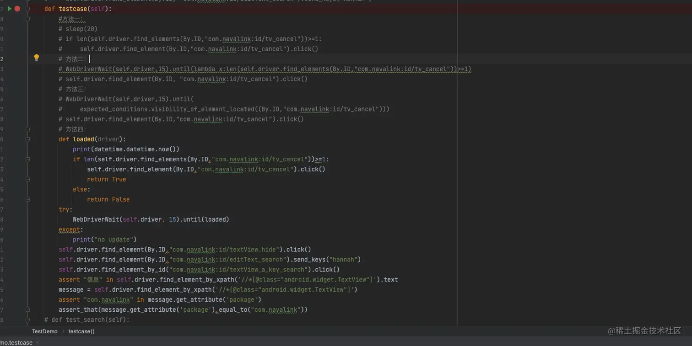Open the yellow light bulb quick-fix

[x=37, y=58]
